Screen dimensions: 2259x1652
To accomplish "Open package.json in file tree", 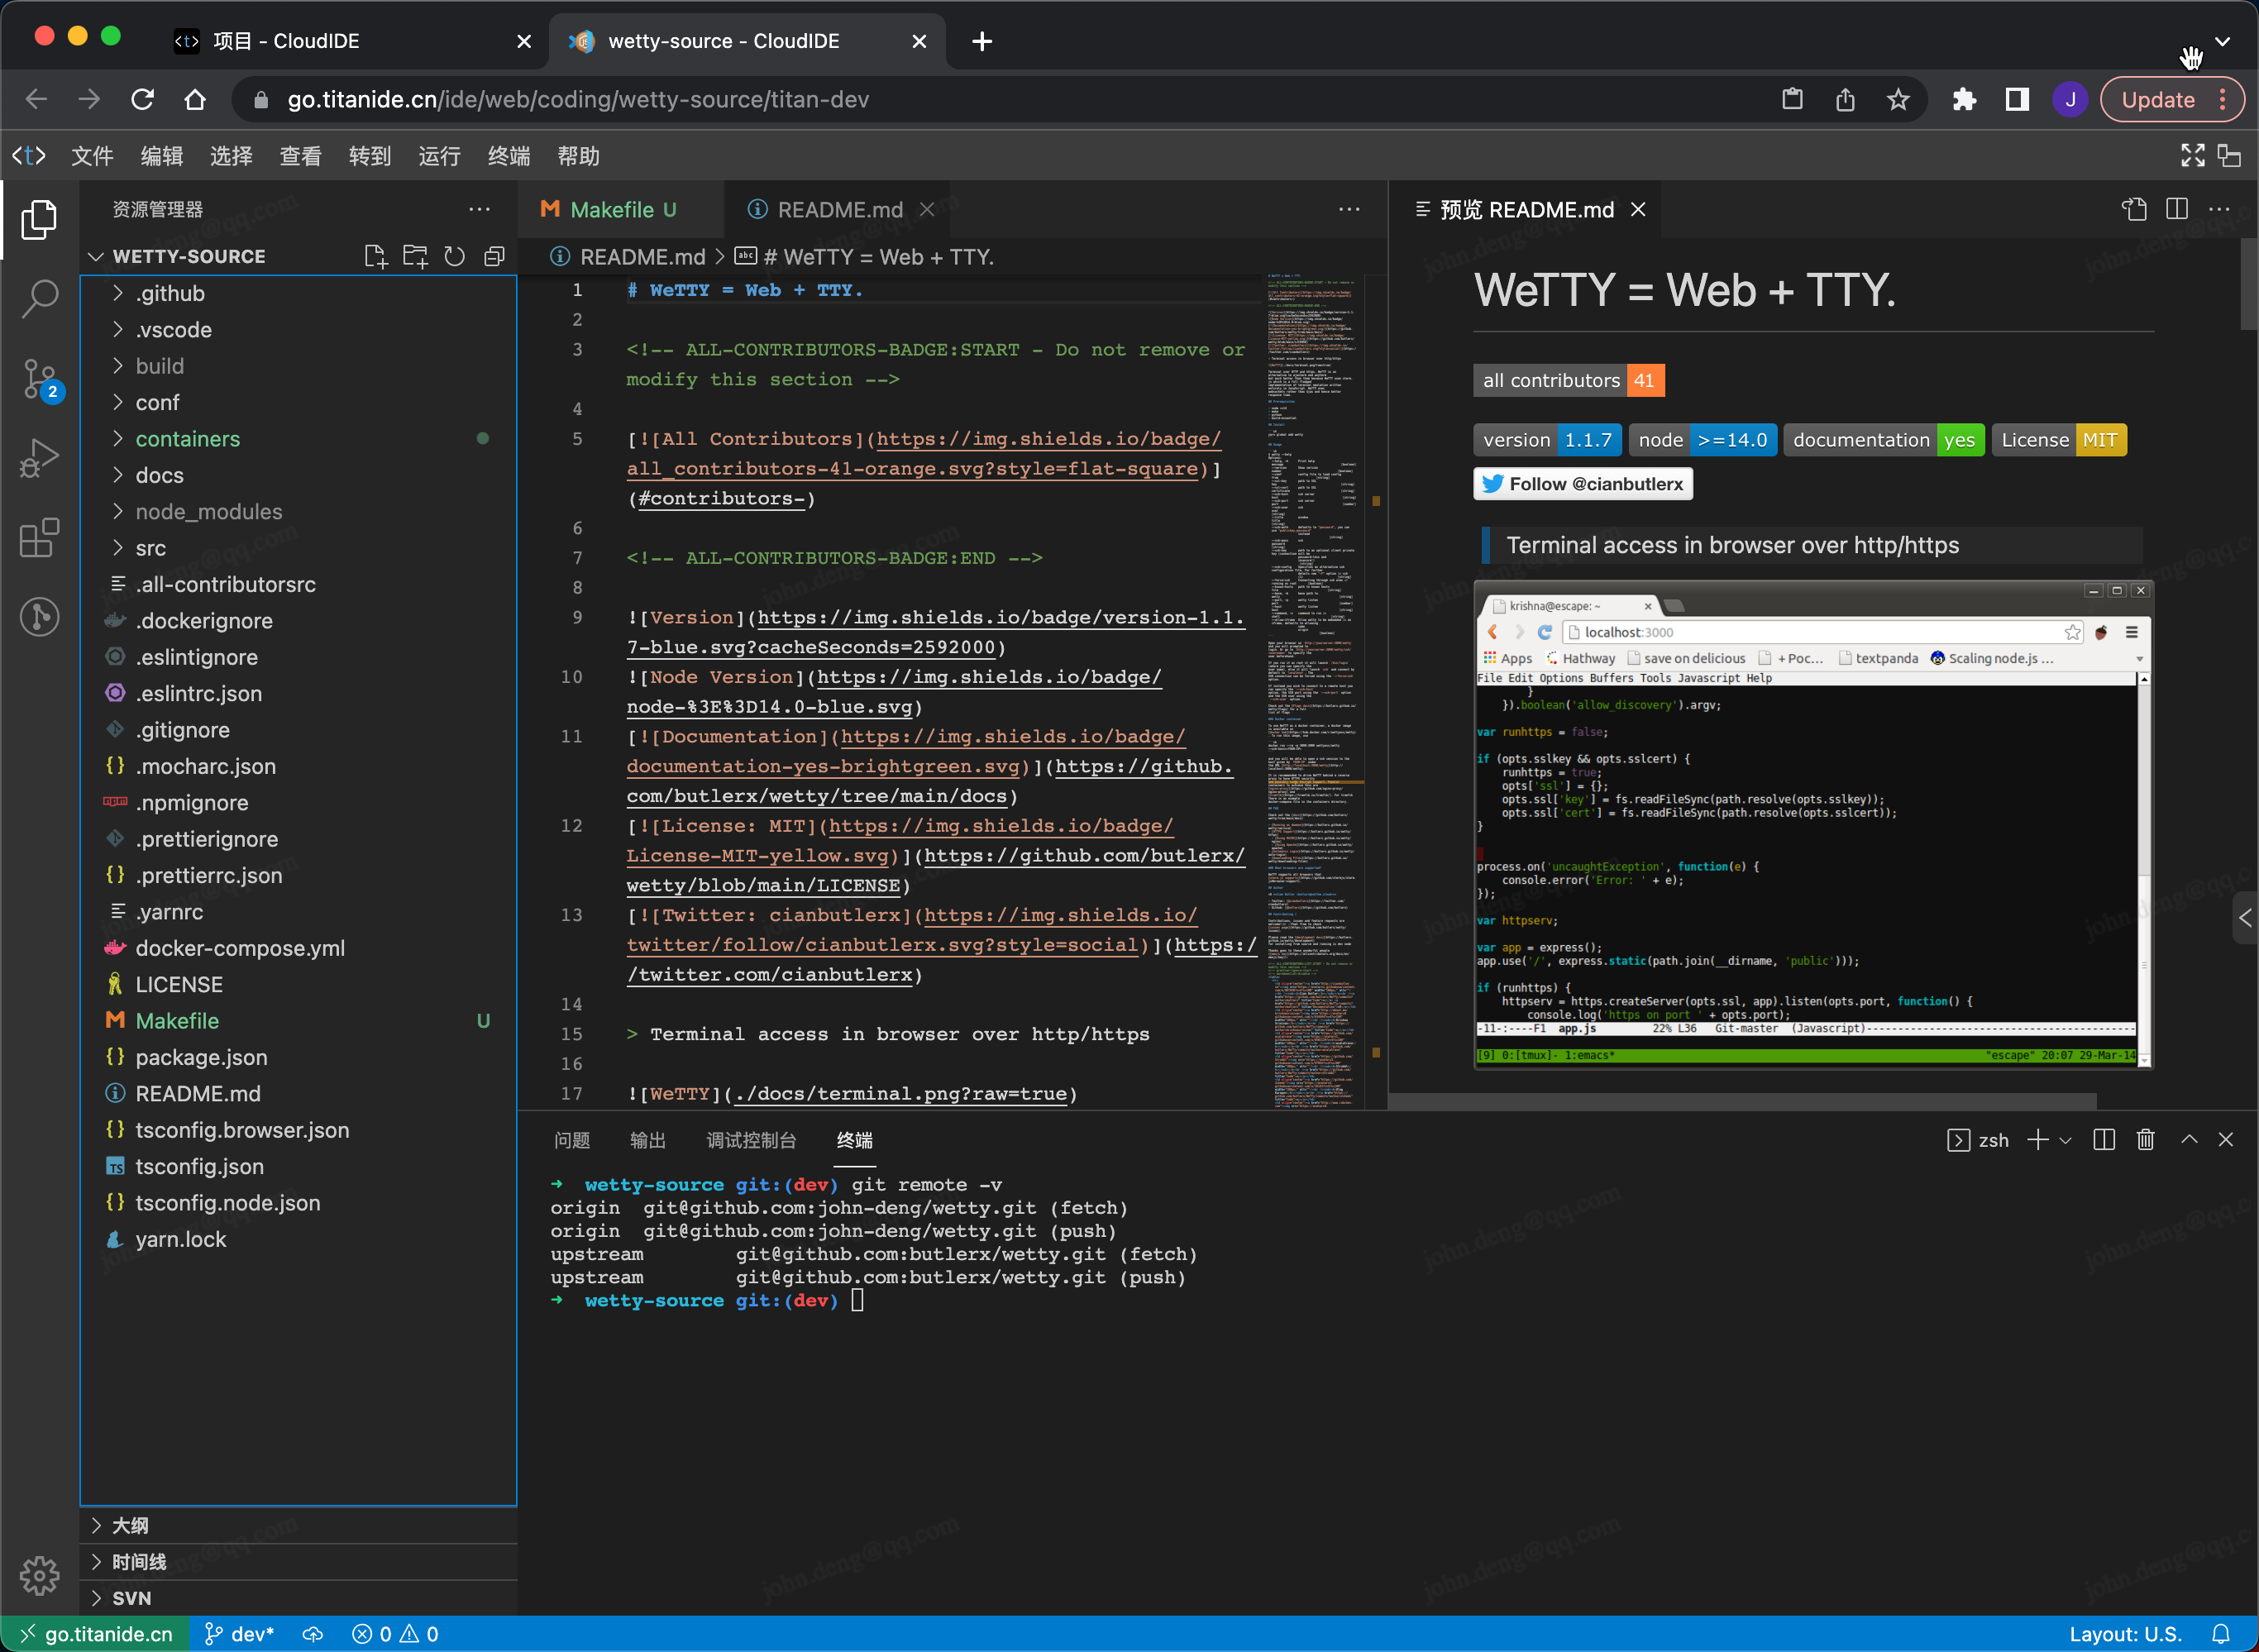I will (201, 1057).
